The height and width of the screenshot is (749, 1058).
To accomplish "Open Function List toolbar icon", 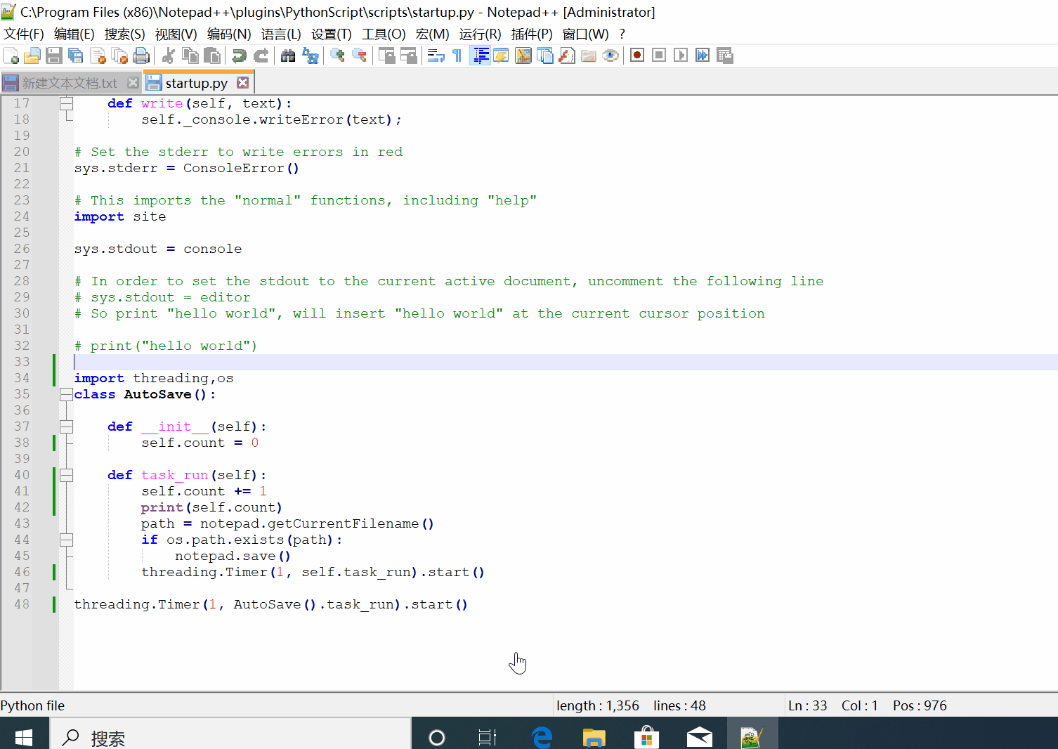I will click(566, 56).
